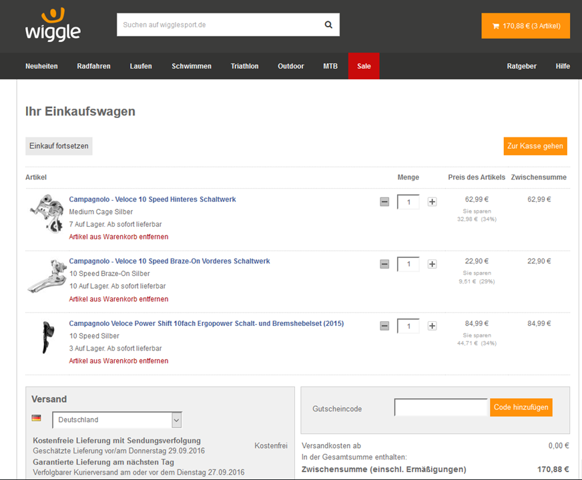Click the Braze-On front derailleur thumbnail
Image resolution: width=582 pixels, height=480 pixels.
pos(45,275)
